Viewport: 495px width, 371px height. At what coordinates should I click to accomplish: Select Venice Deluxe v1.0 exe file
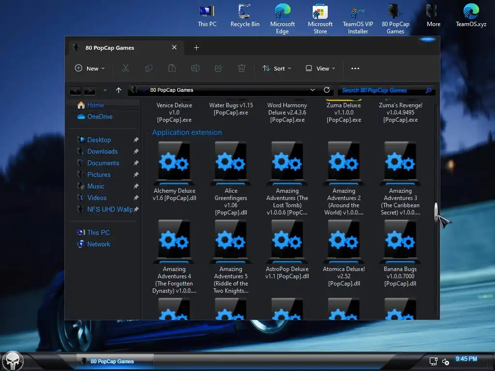[x=174, y=112]
